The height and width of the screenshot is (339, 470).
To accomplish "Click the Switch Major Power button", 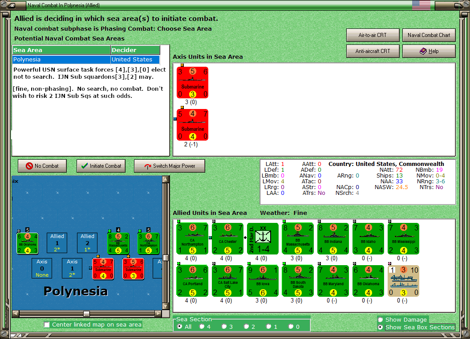I will [x=170, y=166].
